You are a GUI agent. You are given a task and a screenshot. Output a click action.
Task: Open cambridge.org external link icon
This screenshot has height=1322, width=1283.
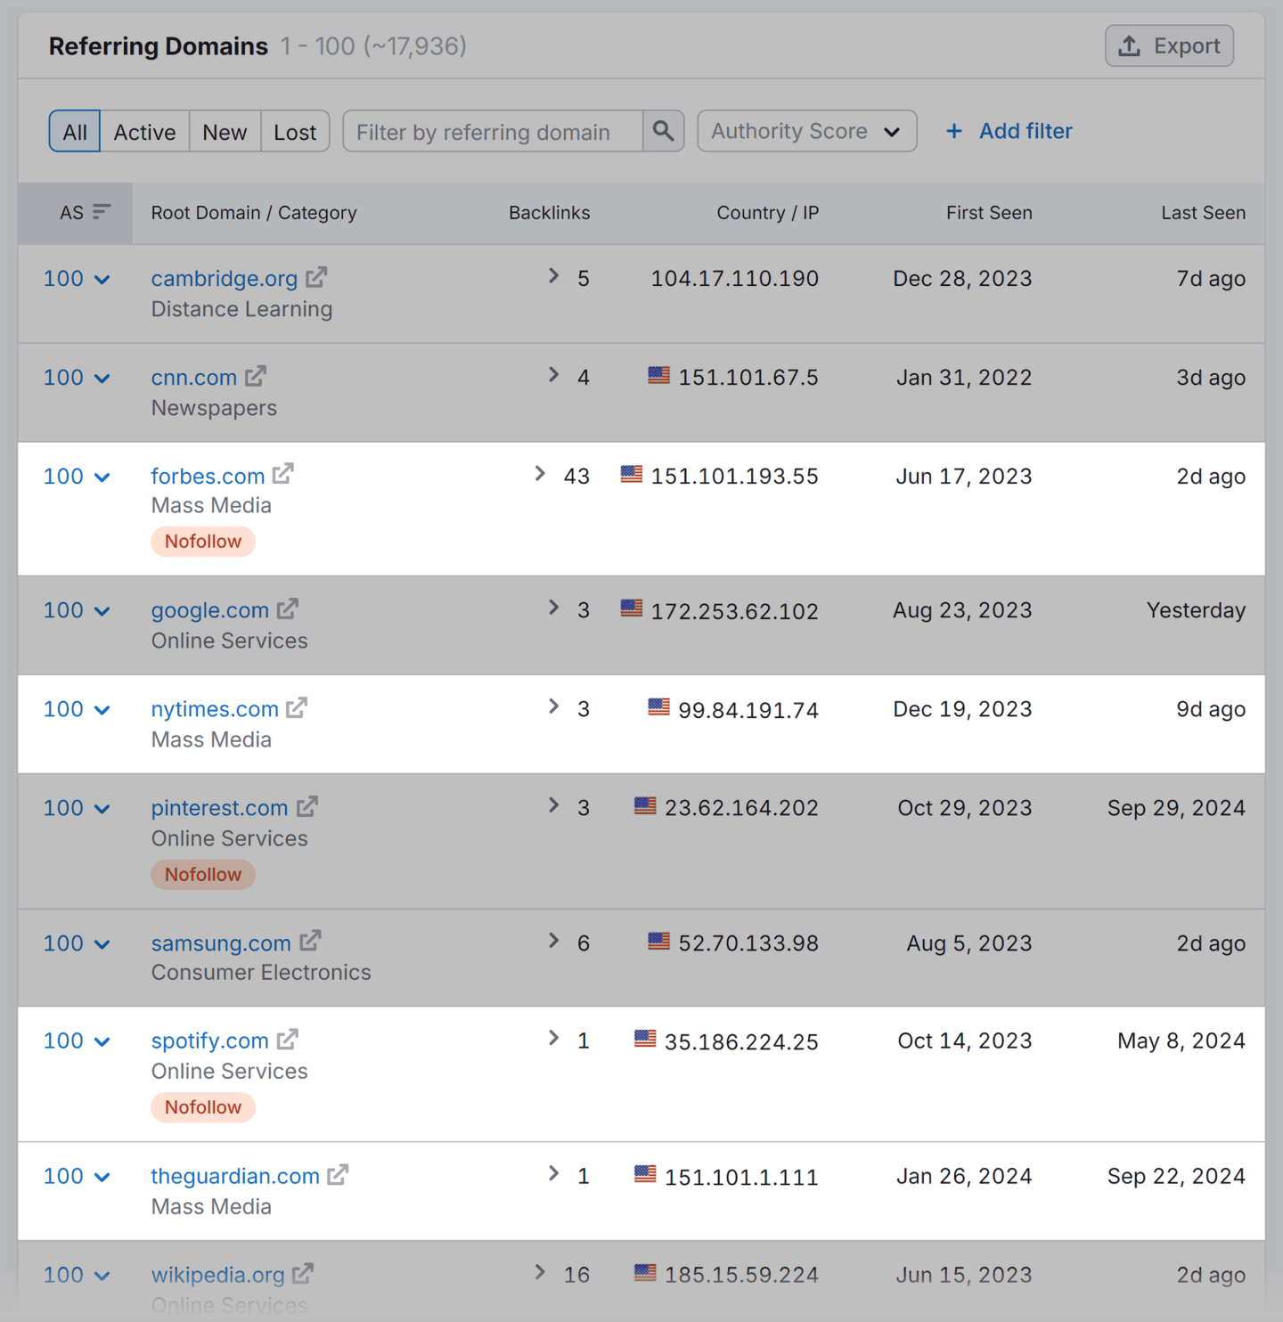316,278
